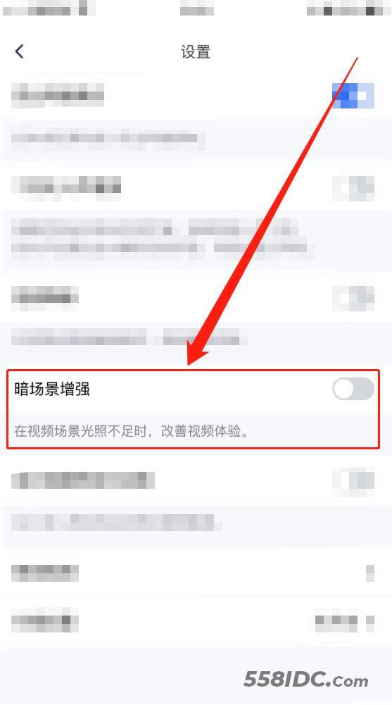Select the blurred setting label beside the blue toggle
392x705 pixels.
pyautogui.click(x=58, y=95)
